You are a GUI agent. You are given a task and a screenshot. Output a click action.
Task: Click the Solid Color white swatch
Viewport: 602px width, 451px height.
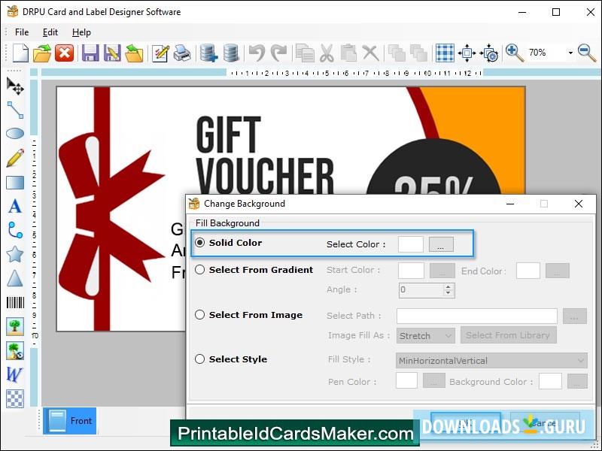[x=411, y=244]
